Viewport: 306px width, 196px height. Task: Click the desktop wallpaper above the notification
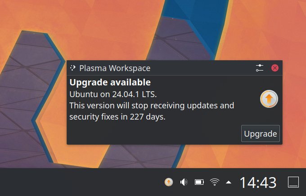(x=117, y=29)
